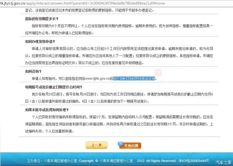
Task: Click the question mark icon on 其他问题
Action: click(121, 144)
